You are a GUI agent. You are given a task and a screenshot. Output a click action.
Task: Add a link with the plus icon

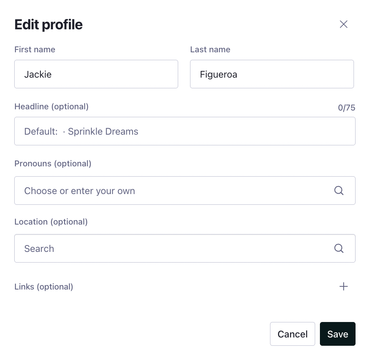tap(343, 286)
